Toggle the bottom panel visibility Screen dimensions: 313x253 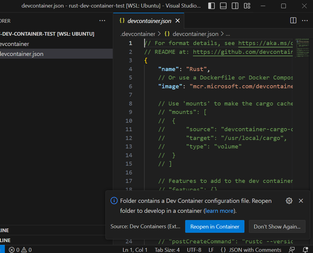tap(223, 6)
